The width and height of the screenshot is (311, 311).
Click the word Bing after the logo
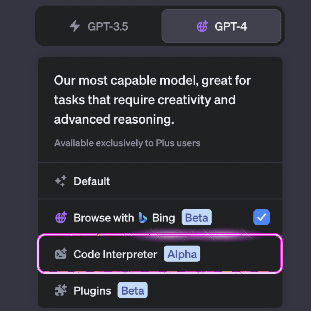[163, 218]
